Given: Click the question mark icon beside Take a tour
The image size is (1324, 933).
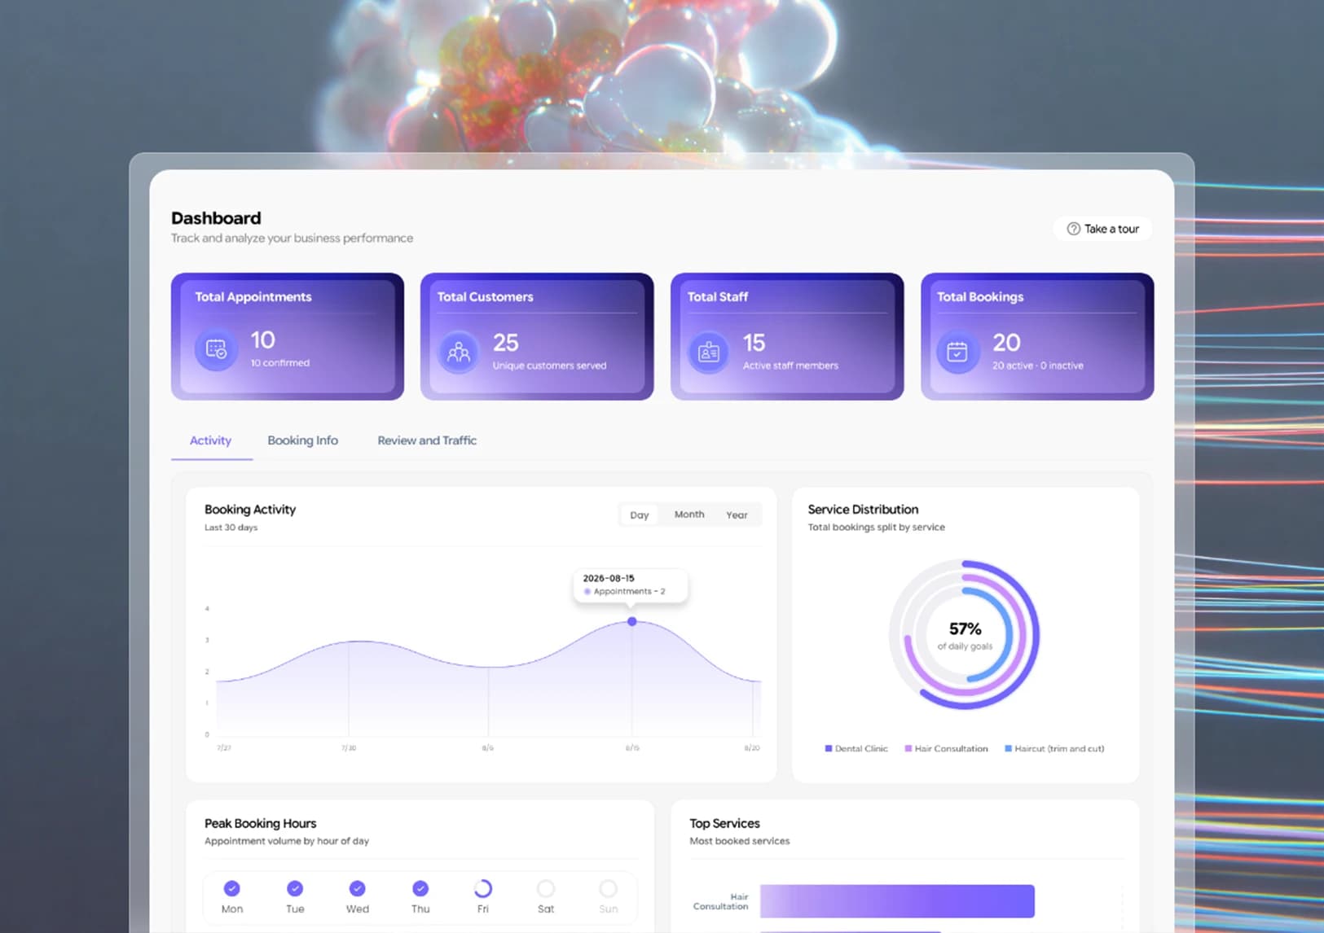Looking at the screenshot, I should pyautogui.click(x=1073, y=229).
